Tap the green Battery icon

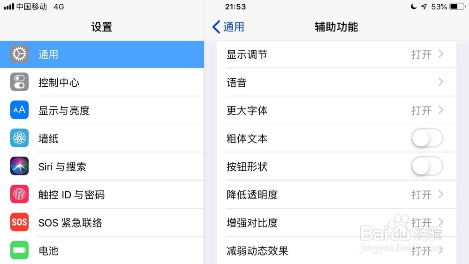[x=19, y=250]
